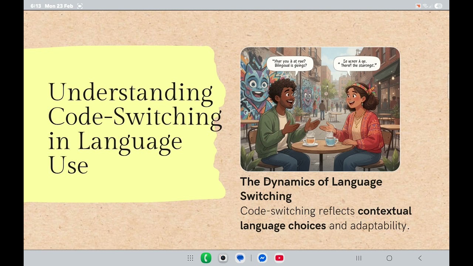Launch Facebook Messenger from taskbar
This screenshot has height=266, width=473.
click(262, 258)
